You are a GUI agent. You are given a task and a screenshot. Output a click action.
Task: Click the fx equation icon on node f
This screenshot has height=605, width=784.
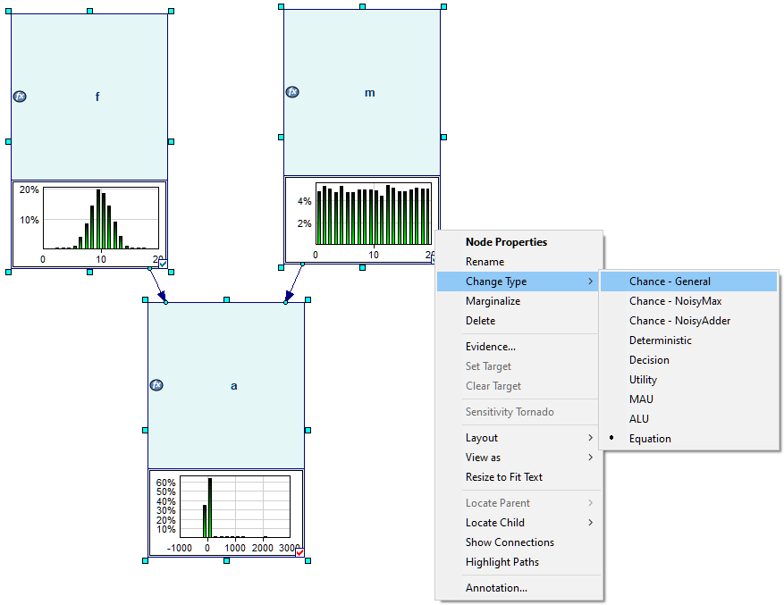[x=20, y=97]
